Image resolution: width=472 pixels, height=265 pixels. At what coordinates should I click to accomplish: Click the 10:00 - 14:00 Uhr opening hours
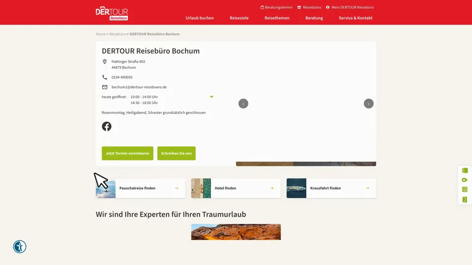(144, 97)
